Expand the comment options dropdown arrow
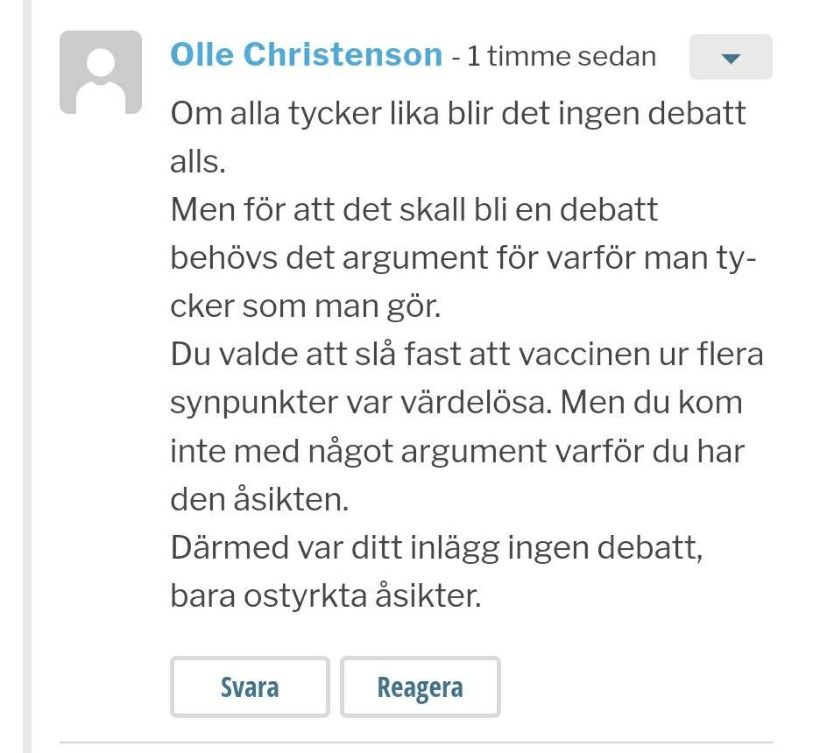The height and width of the screenshot is (753, 813). point(731,57)
